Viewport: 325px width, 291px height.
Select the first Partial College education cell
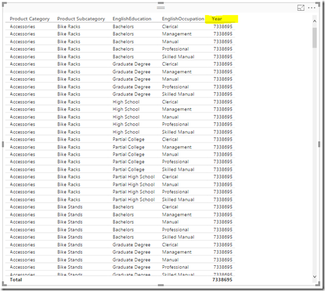click(x=129, y=139)
